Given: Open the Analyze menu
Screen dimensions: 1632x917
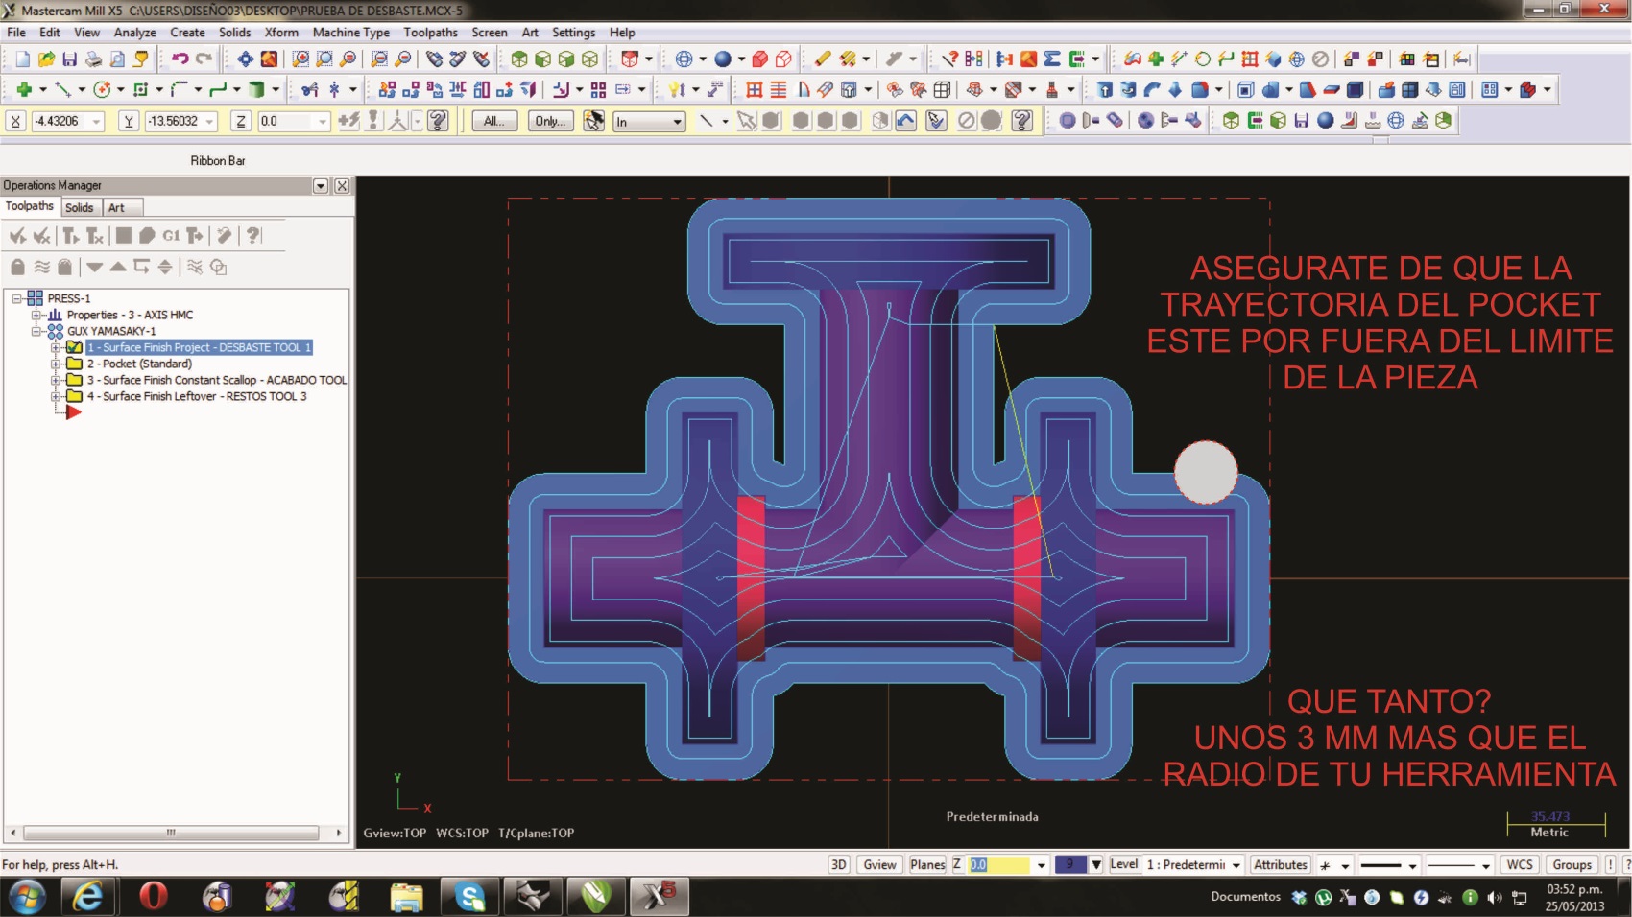Looking at the screenshot, I should (x=134, y=32).
